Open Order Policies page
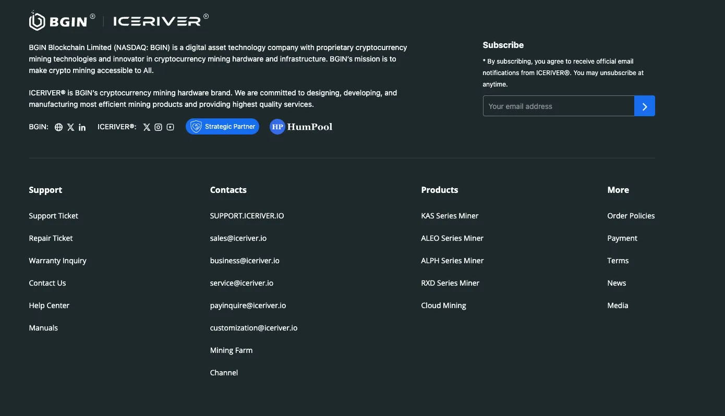The image size is (725, 416). pos(631,216)
